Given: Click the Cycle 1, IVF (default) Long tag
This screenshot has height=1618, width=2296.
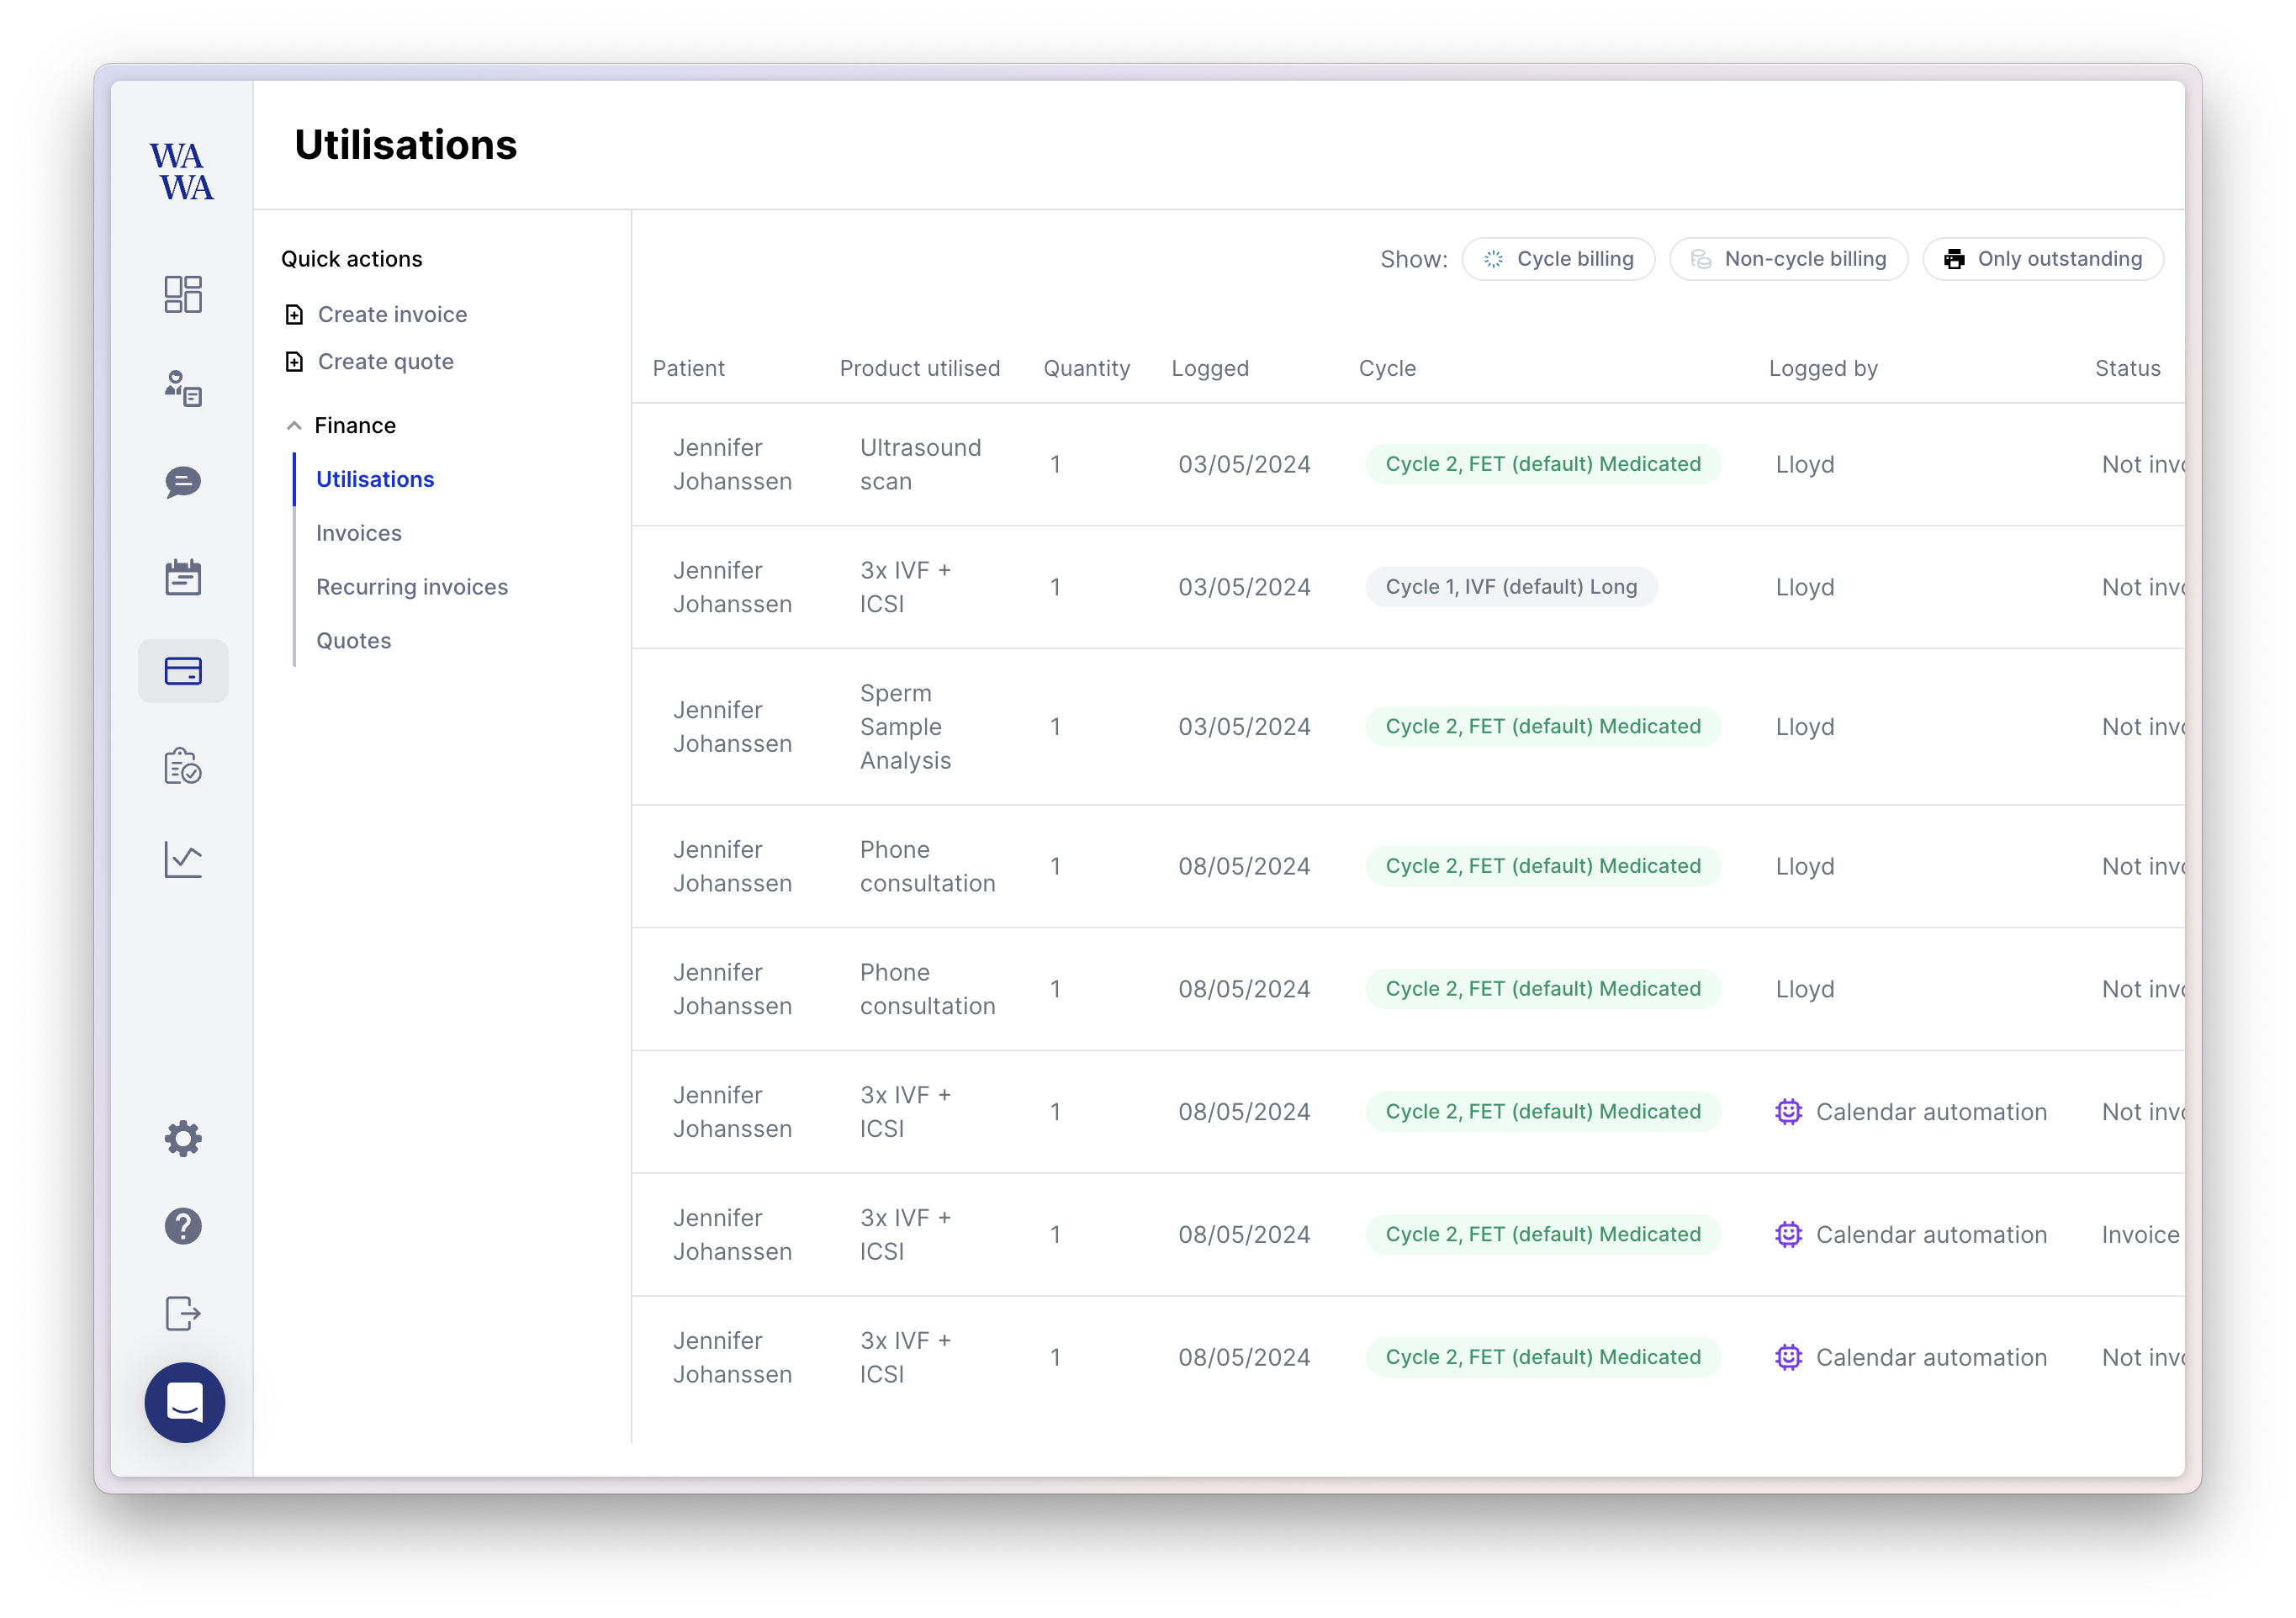Looking at the screenshot, I should pyautogui.click(x=1511, y=587).
